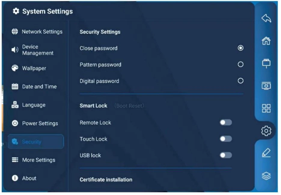Open the pencil annotation tool

click(266, 153)
